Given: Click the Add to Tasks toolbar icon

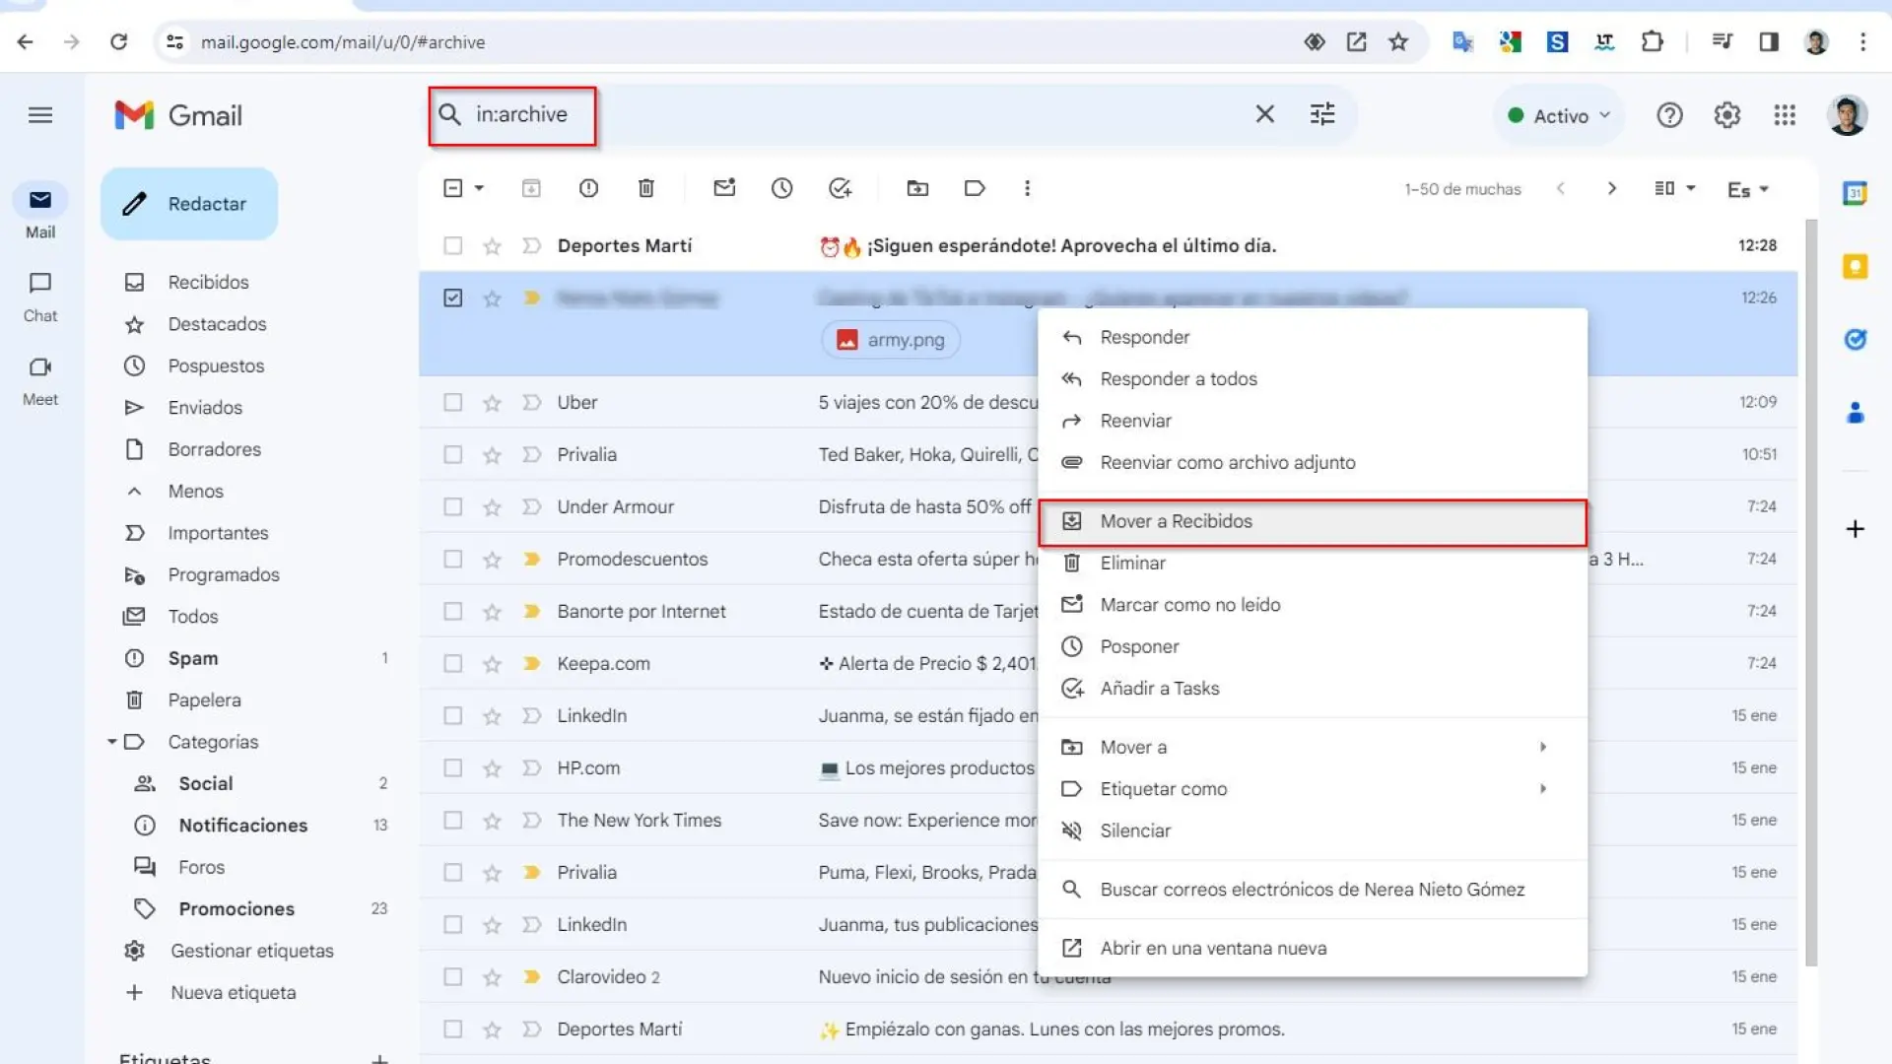Looking at the screenshot, I should coord(840,188).
